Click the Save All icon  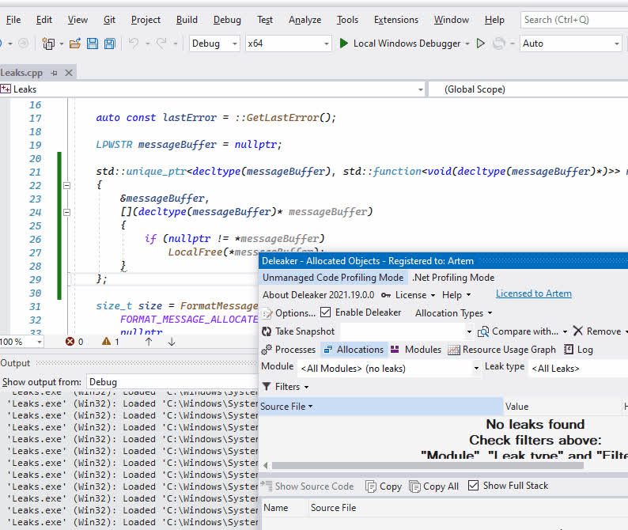pos(109,44)
